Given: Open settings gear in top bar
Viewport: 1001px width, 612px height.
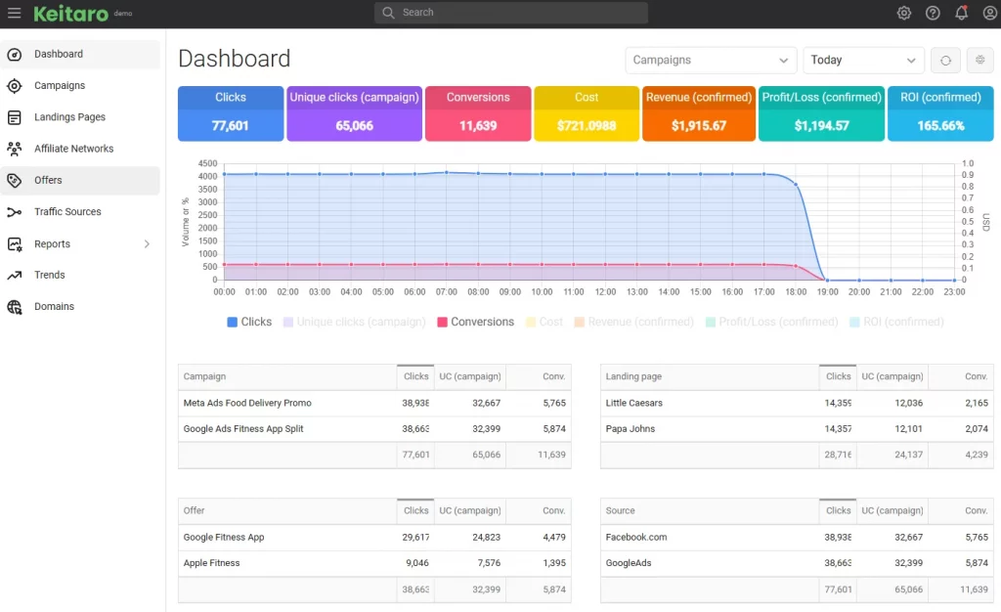Looking at the screenshot, I should (904, 13).
